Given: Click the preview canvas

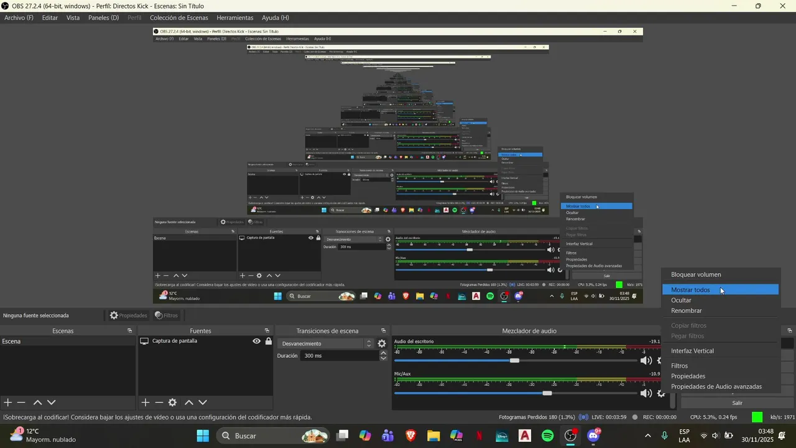Looking at the screenshot, I should [397, 165].
